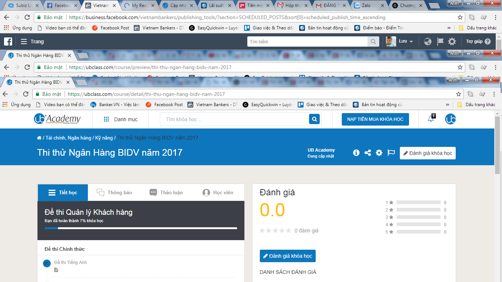The height and width of the screenshot is (282, 502).
Task: Click the empty star rating row
Action: 275,231
